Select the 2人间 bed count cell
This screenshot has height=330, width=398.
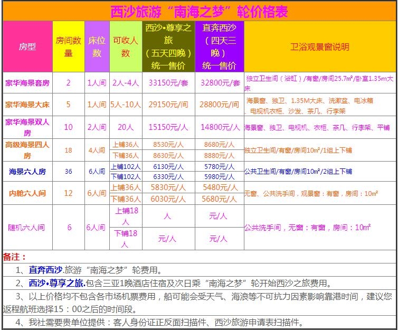tap(97, 127)
